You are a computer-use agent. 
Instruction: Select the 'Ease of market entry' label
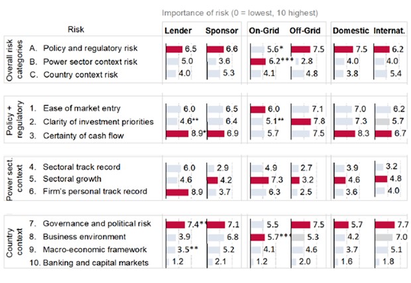click(x=82, y=108)
